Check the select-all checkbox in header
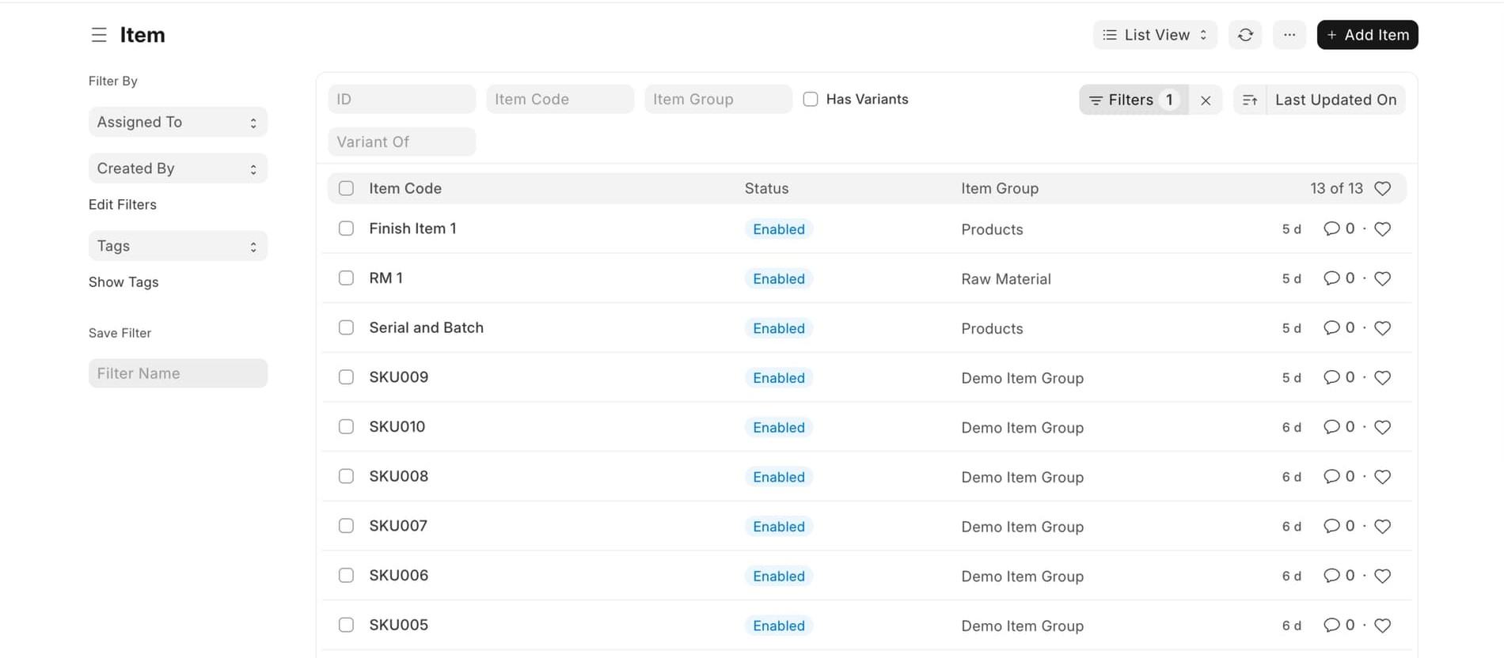Image resolution: width=1504 pixels, height=658 pixels. click(346, 188)
